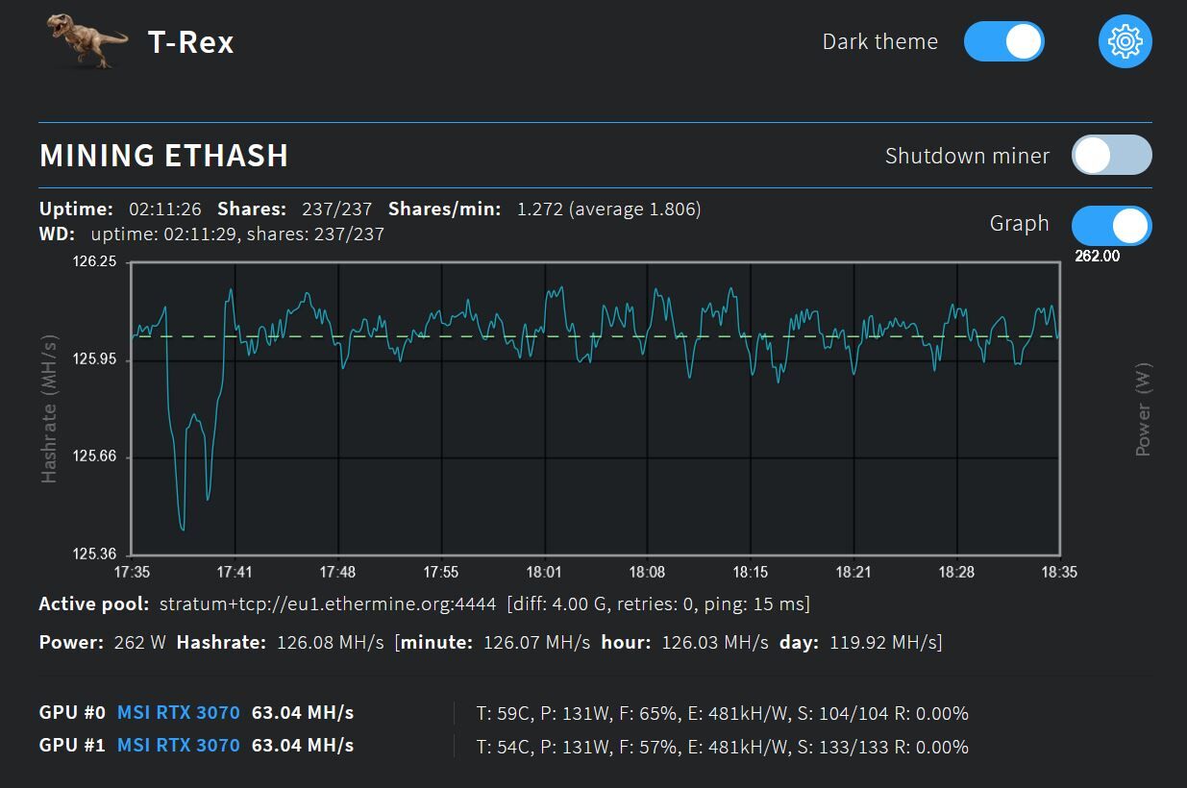
Task: Click the 18:01 time label on graph
Action: [x=544, y=573]
